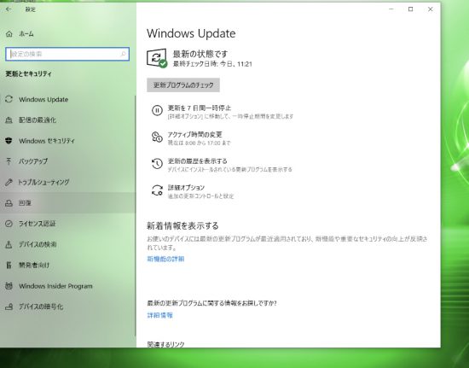Click the clock icon for アクティブ時間の変更
Viewport: 469px width, 368px height.
(x=157, y=137)
